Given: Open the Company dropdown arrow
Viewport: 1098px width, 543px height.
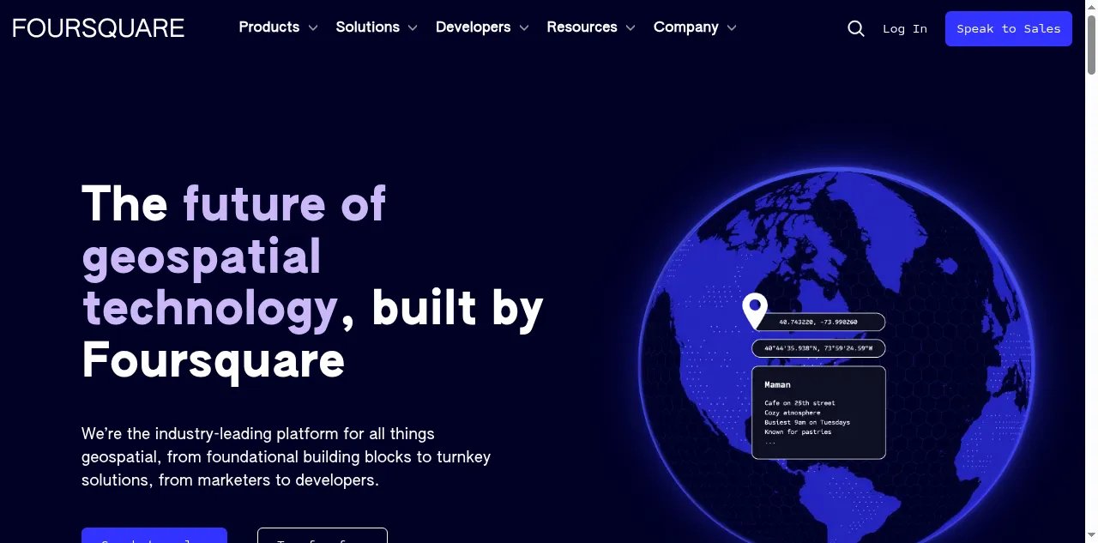Looking at the screenshot, I should pos(732,28).
